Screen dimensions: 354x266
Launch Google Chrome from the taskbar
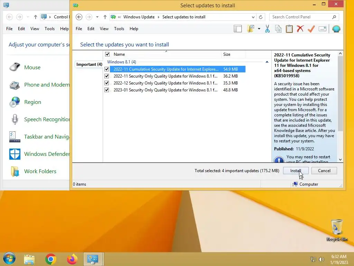[x=51, y=259]
